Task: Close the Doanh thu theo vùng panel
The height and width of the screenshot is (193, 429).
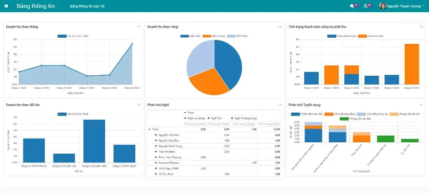Action: coord(281,27)
